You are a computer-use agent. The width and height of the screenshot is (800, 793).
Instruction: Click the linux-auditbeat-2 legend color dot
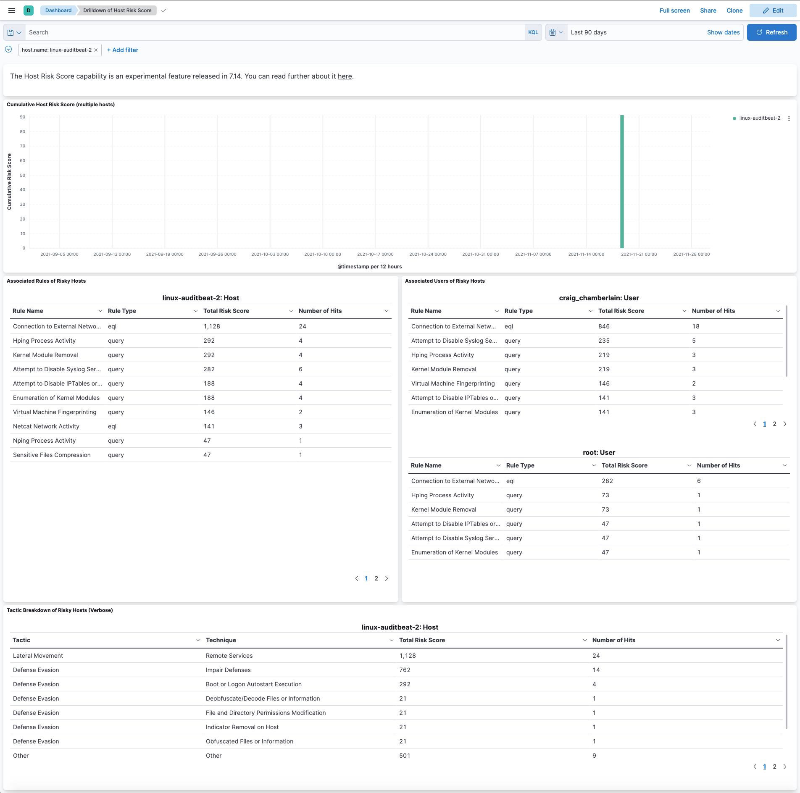[x=734, y=118]
